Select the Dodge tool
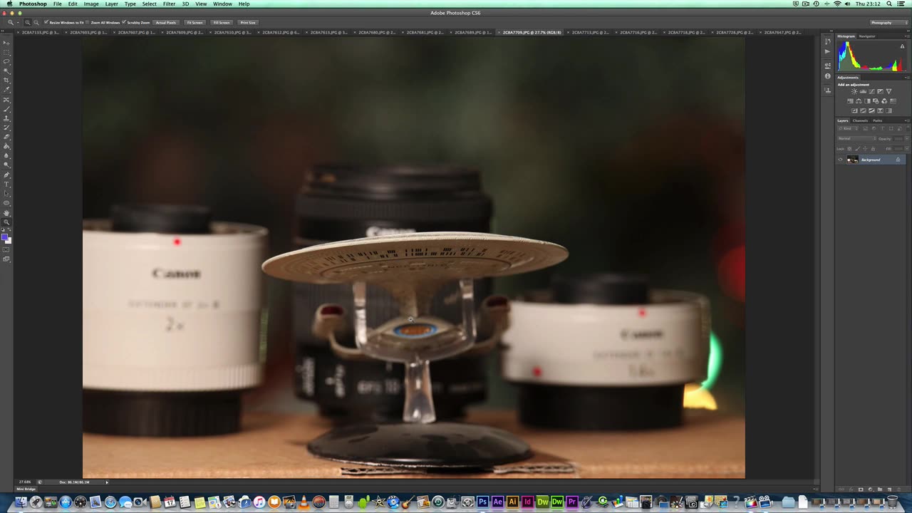The image size is (912, 513). [7, 165]
